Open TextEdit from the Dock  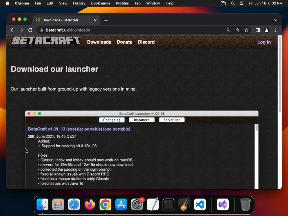(x=153, y=204)
